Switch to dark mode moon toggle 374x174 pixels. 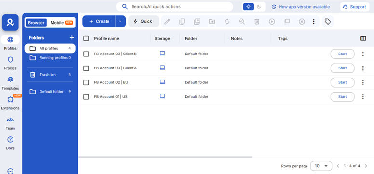coord(259,7)
